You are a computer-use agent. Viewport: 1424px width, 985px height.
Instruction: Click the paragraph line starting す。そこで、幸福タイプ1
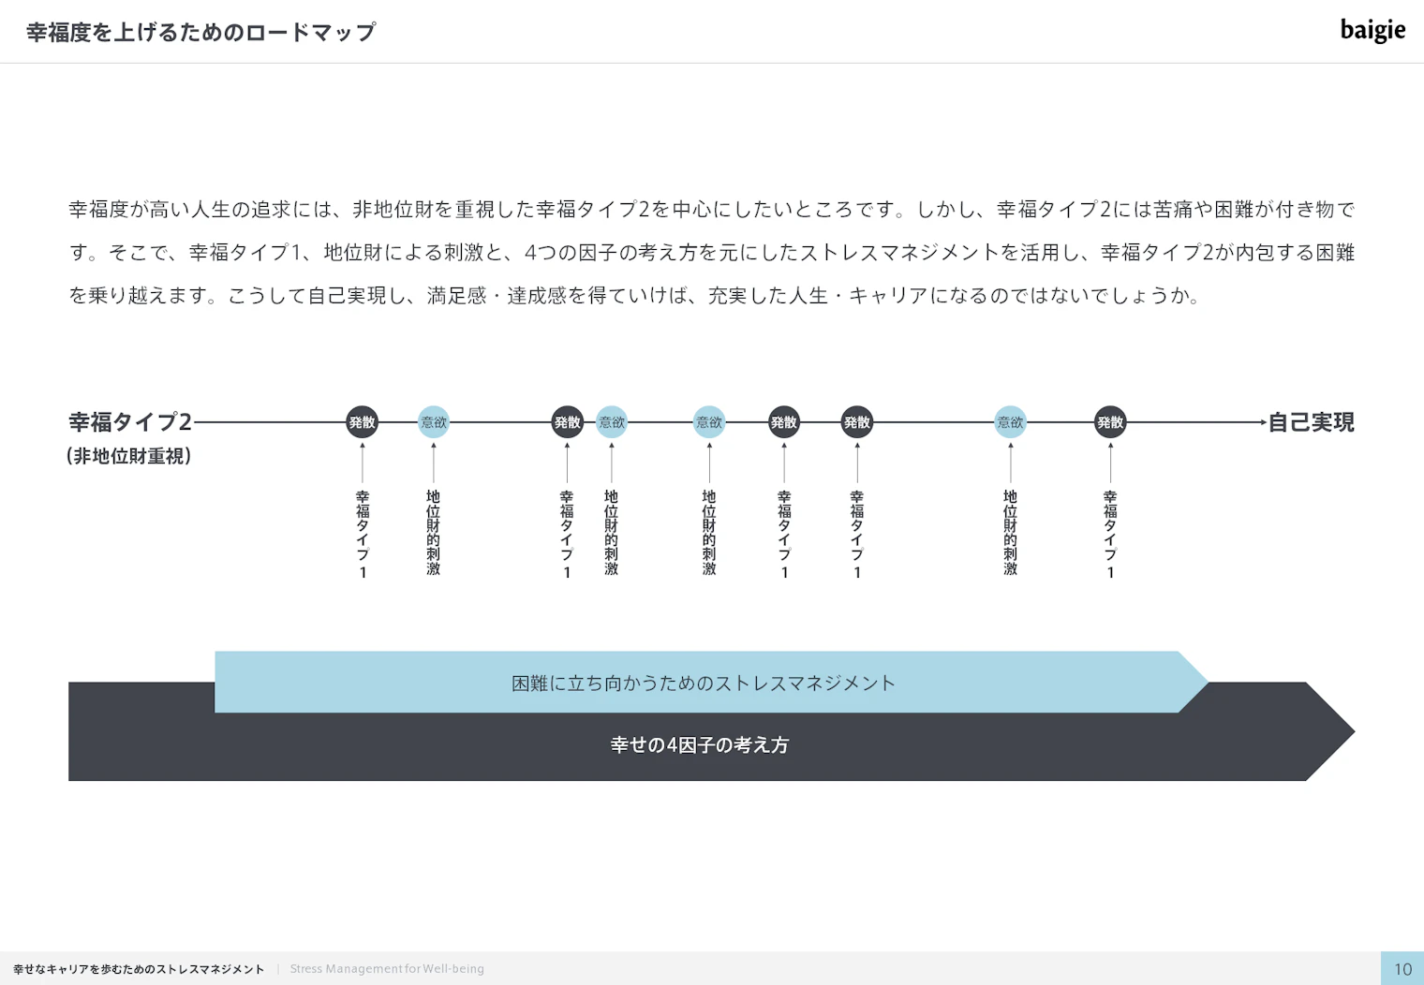[x=712, y=253]
